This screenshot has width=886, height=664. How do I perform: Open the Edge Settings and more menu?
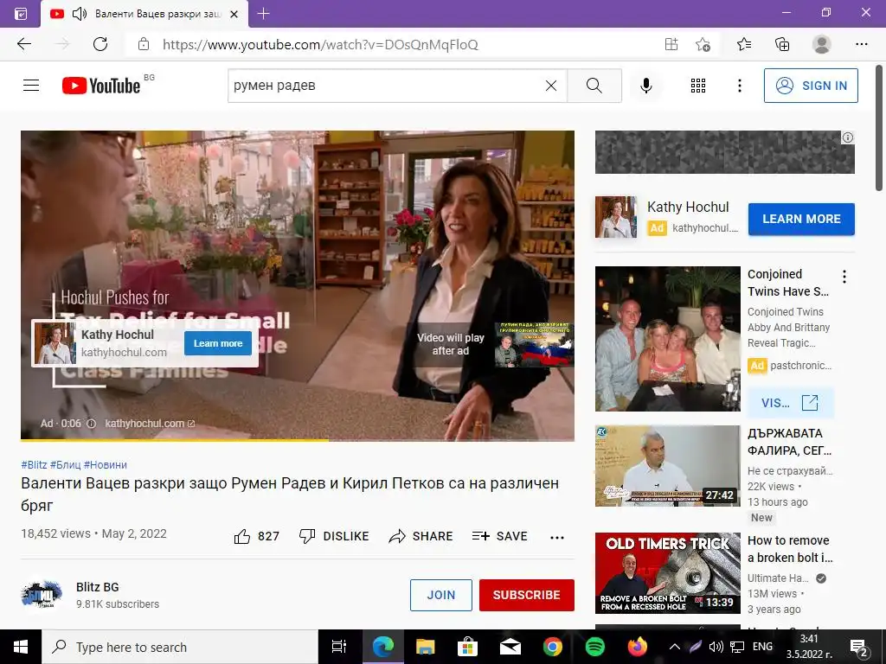861,44
